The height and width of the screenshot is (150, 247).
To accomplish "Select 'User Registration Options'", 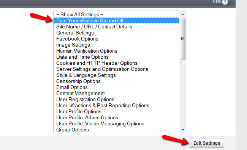I will click(116, 99).
